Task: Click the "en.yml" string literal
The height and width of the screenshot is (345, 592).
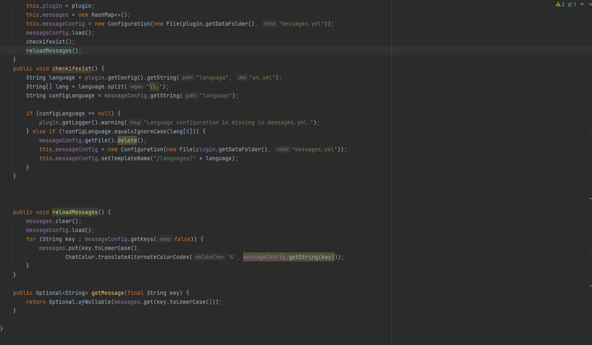Action: [263, 77]
